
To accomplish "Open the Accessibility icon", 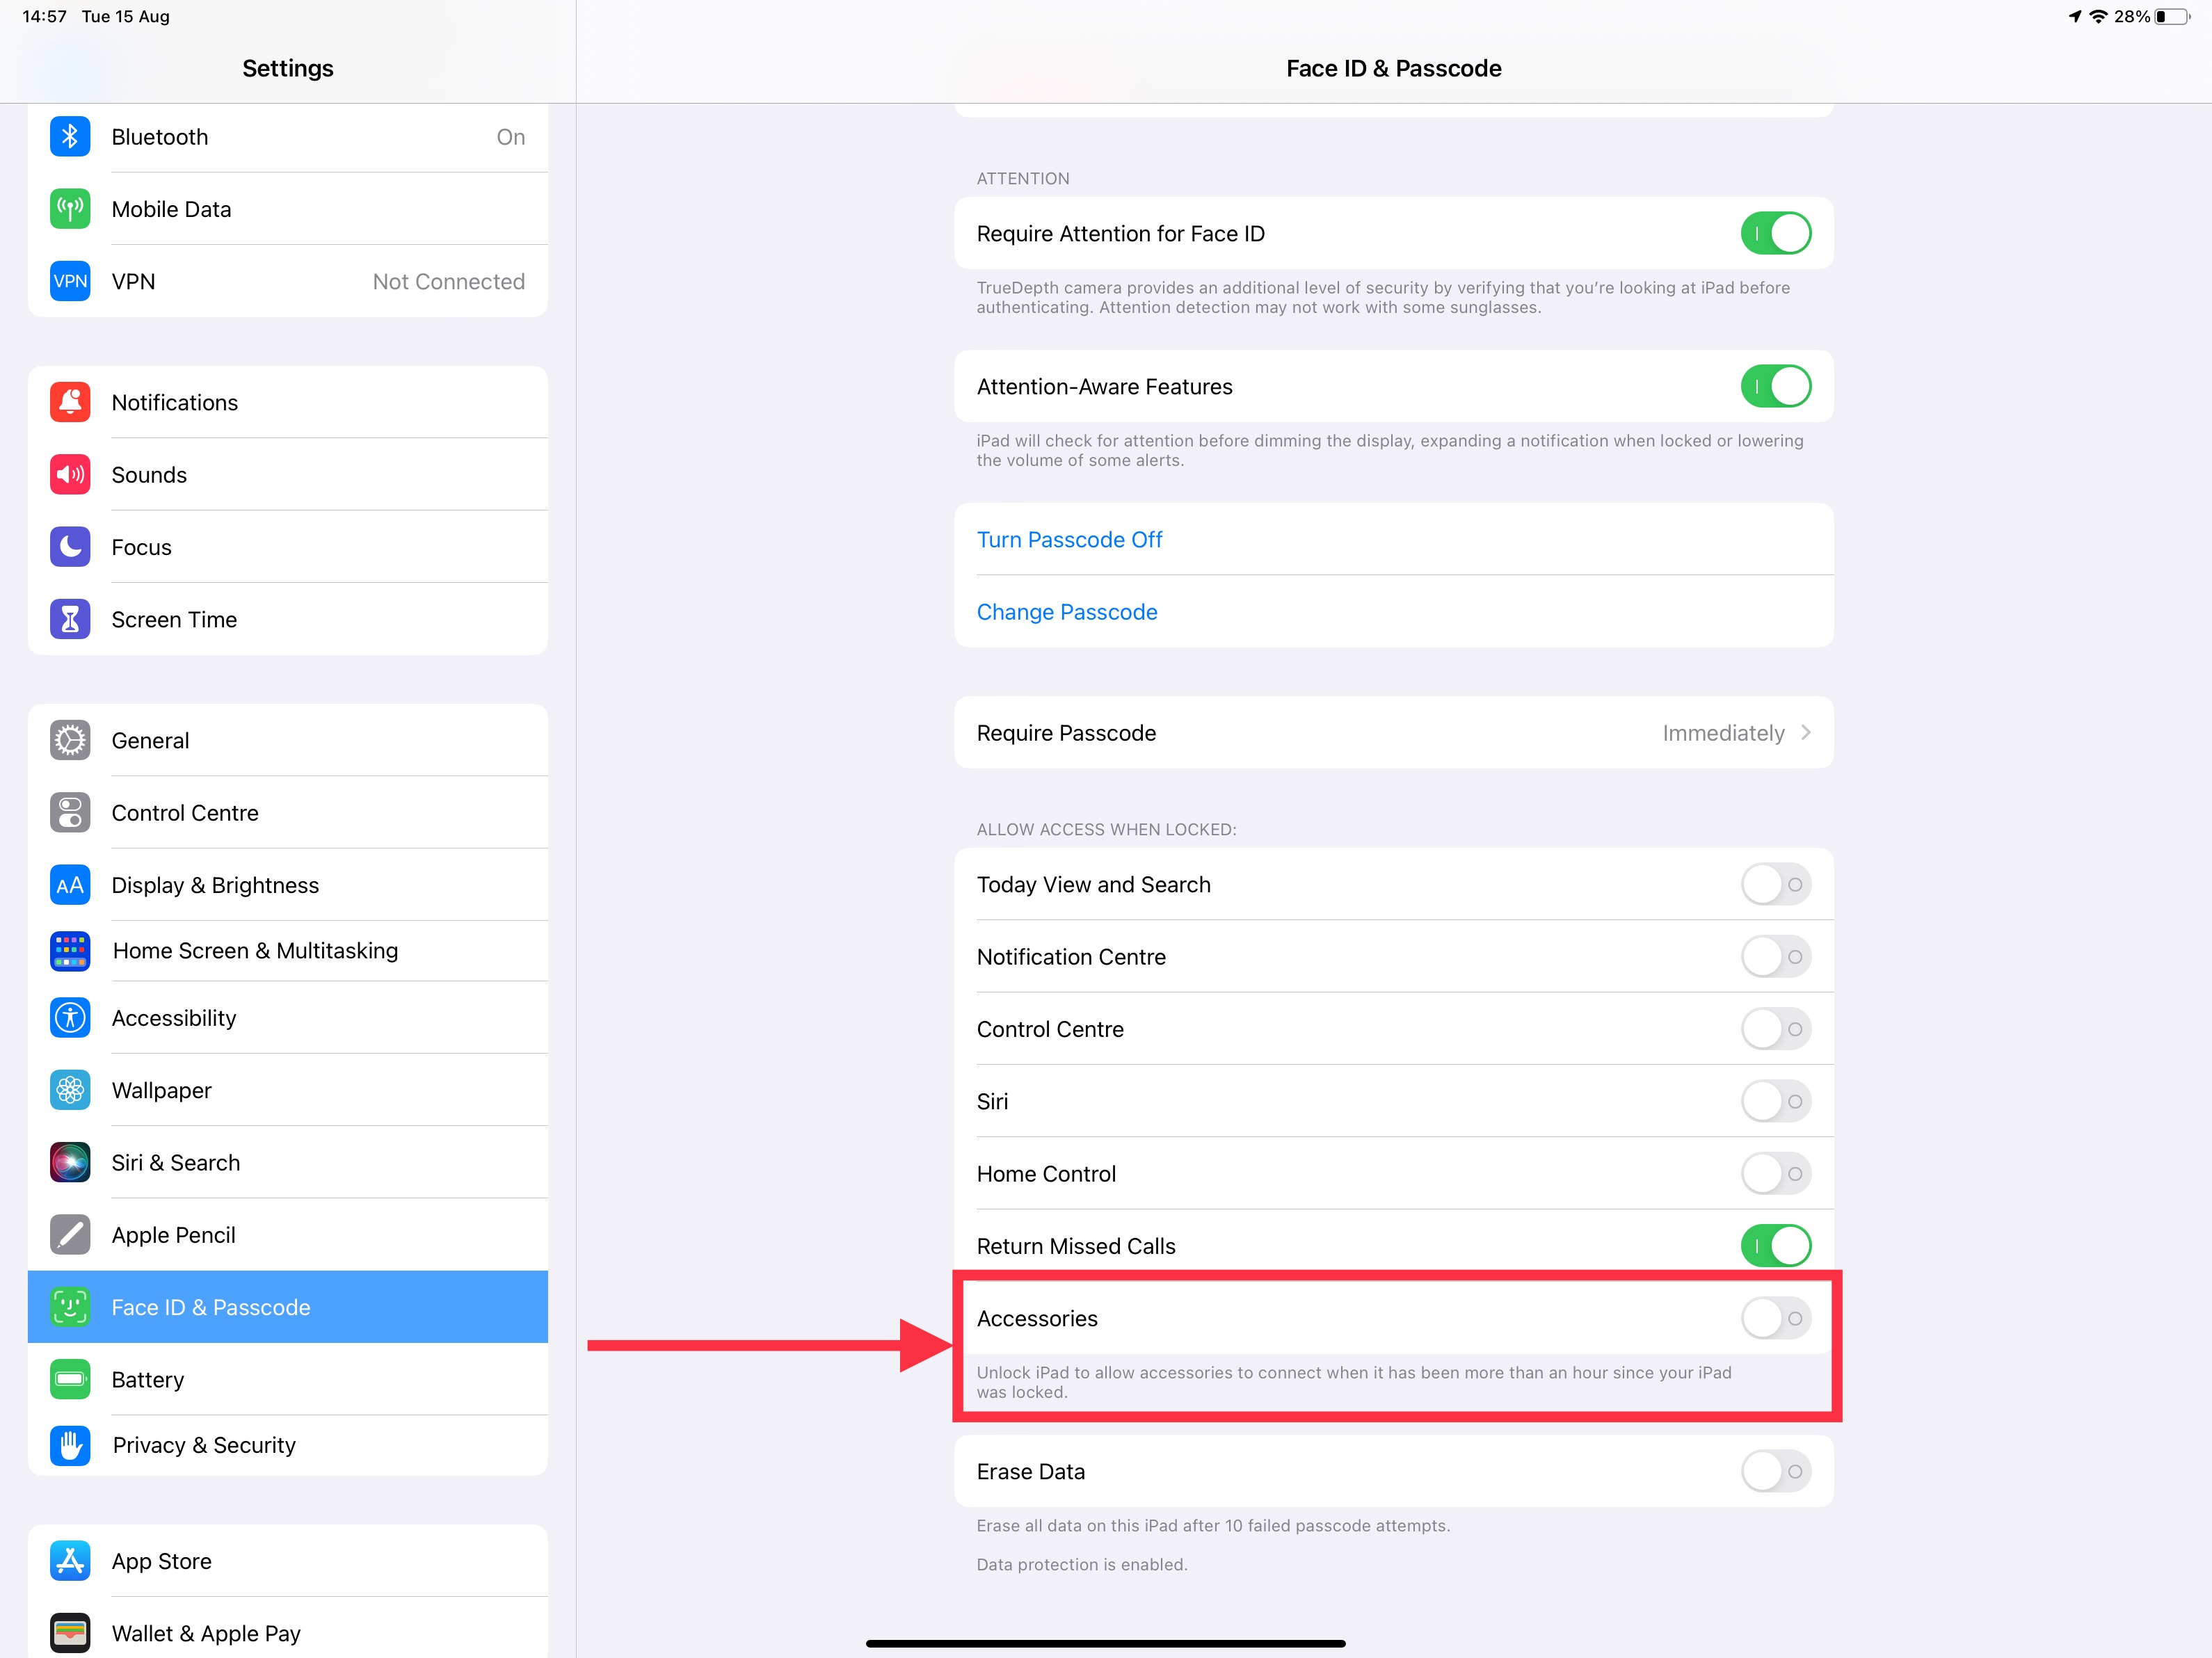I will (x=70, y=1018).
